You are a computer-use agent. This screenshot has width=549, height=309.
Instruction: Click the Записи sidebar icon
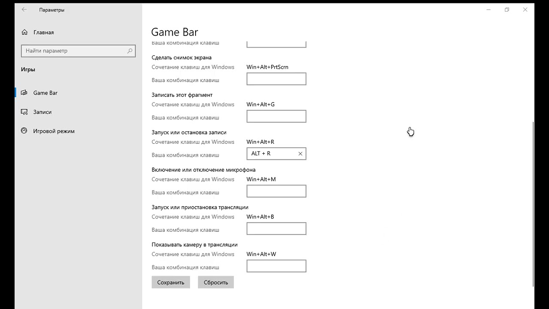pos(24,112)
